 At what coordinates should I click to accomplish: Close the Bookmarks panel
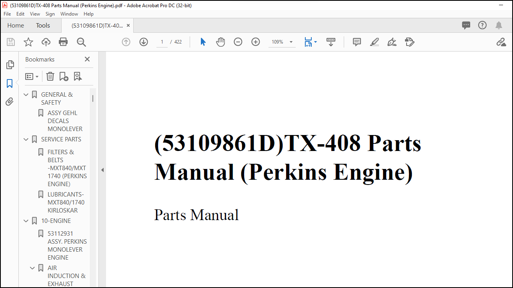87,59
